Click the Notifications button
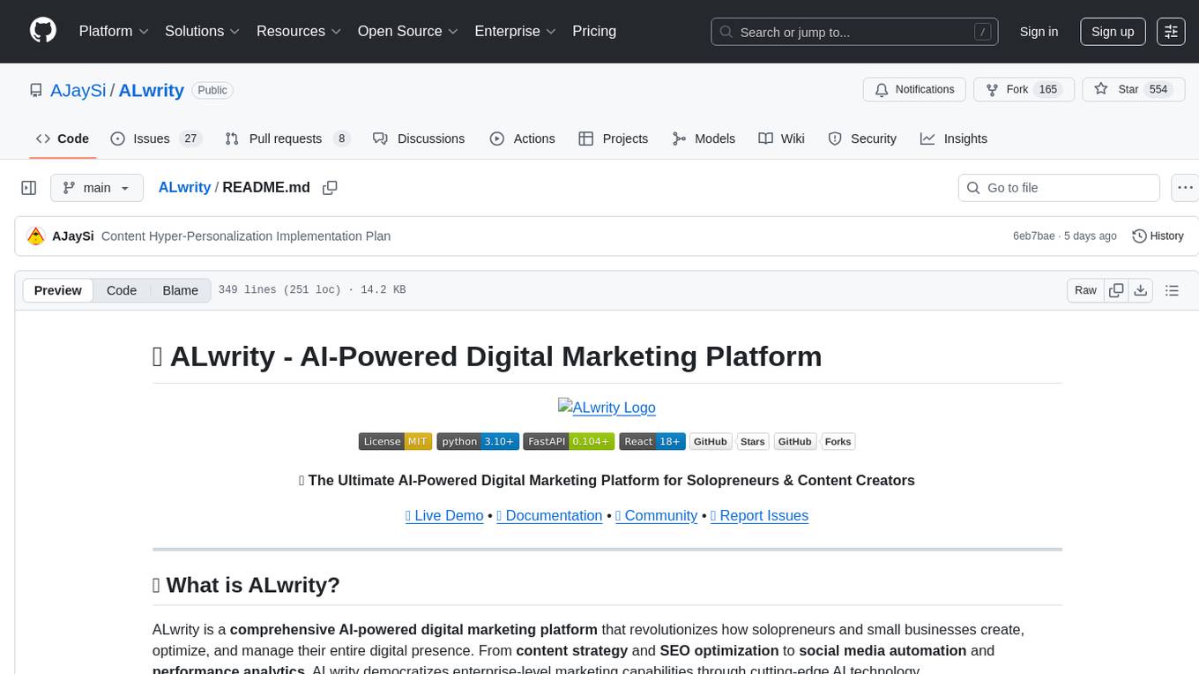The image size is (1199, 674). pos(914,90)
